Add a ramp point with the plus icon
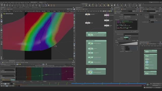Screen dimensions: 162x91 133,41
